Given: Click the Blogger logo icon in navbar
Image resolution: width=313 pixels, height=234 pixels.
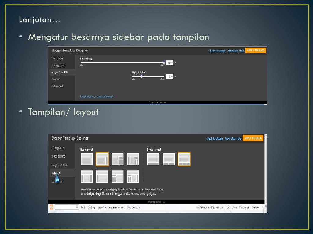Looking at the screenshot, I should [51, 207].
